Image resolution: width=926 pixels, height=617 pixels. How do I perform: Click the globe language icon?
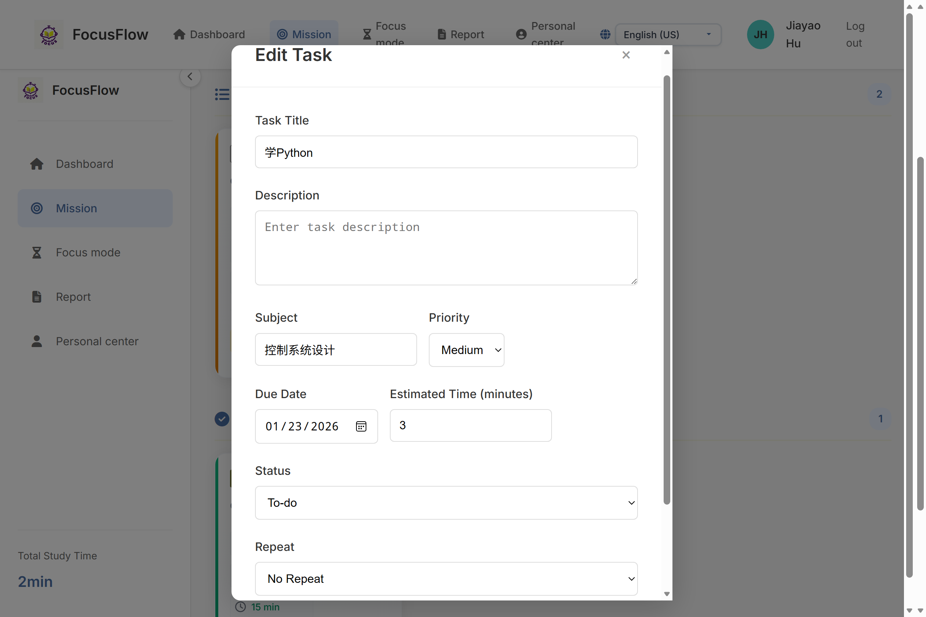click(605, 35)
